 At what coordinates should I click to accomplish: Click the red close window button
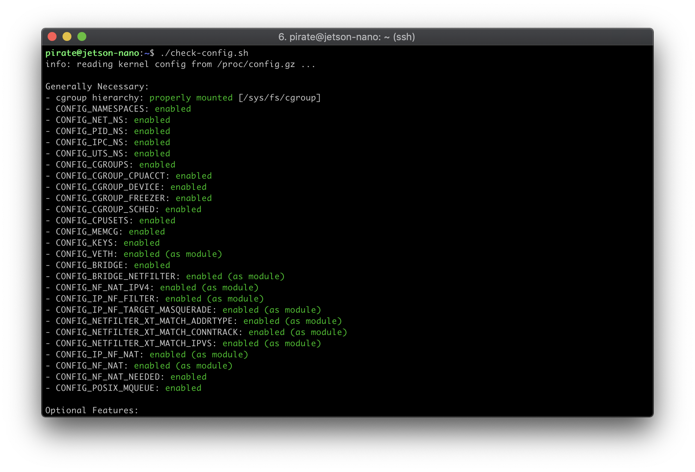(52, 36)
